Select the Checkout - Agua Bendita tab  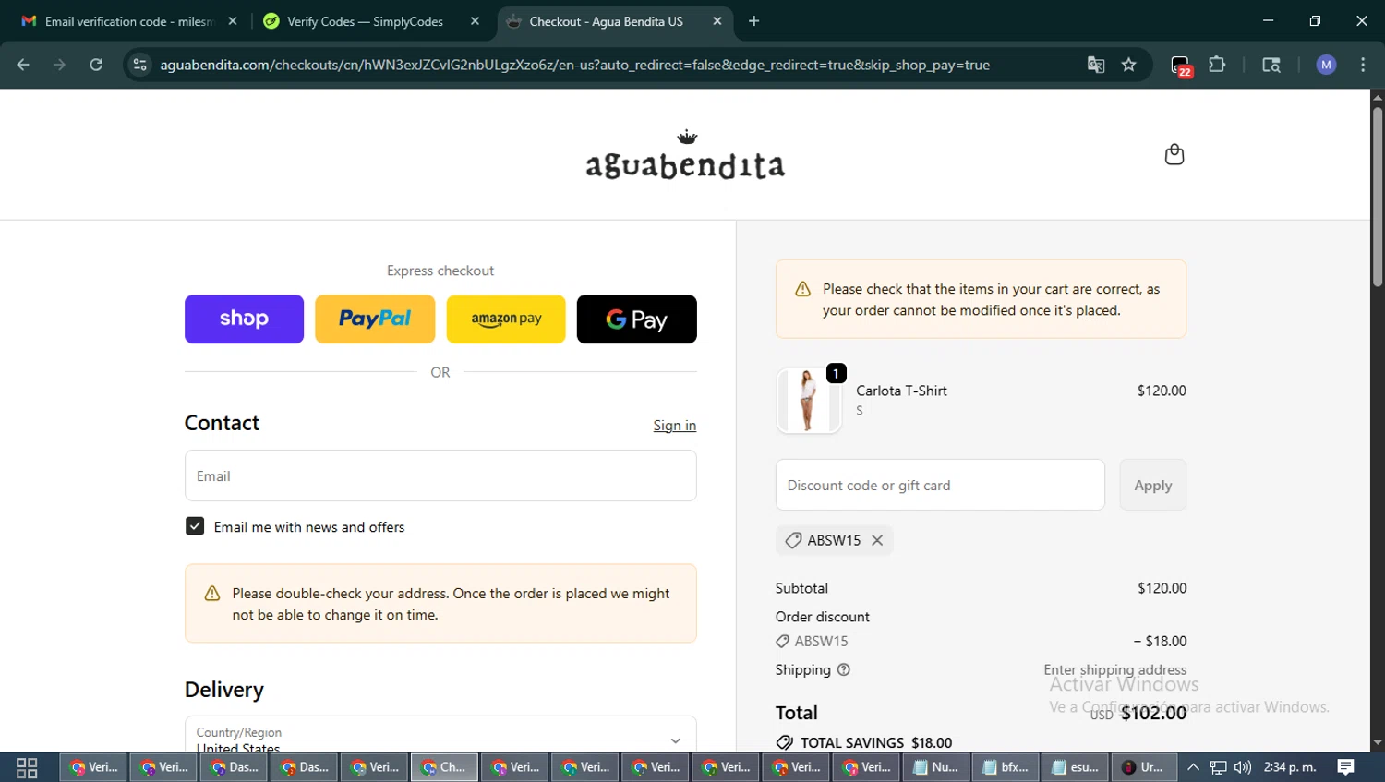(x=615, y=21)
